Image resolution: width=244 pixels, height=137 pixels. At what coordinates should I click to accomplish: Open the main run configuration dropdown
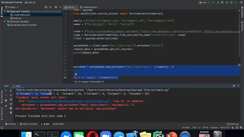click(204, 2)
